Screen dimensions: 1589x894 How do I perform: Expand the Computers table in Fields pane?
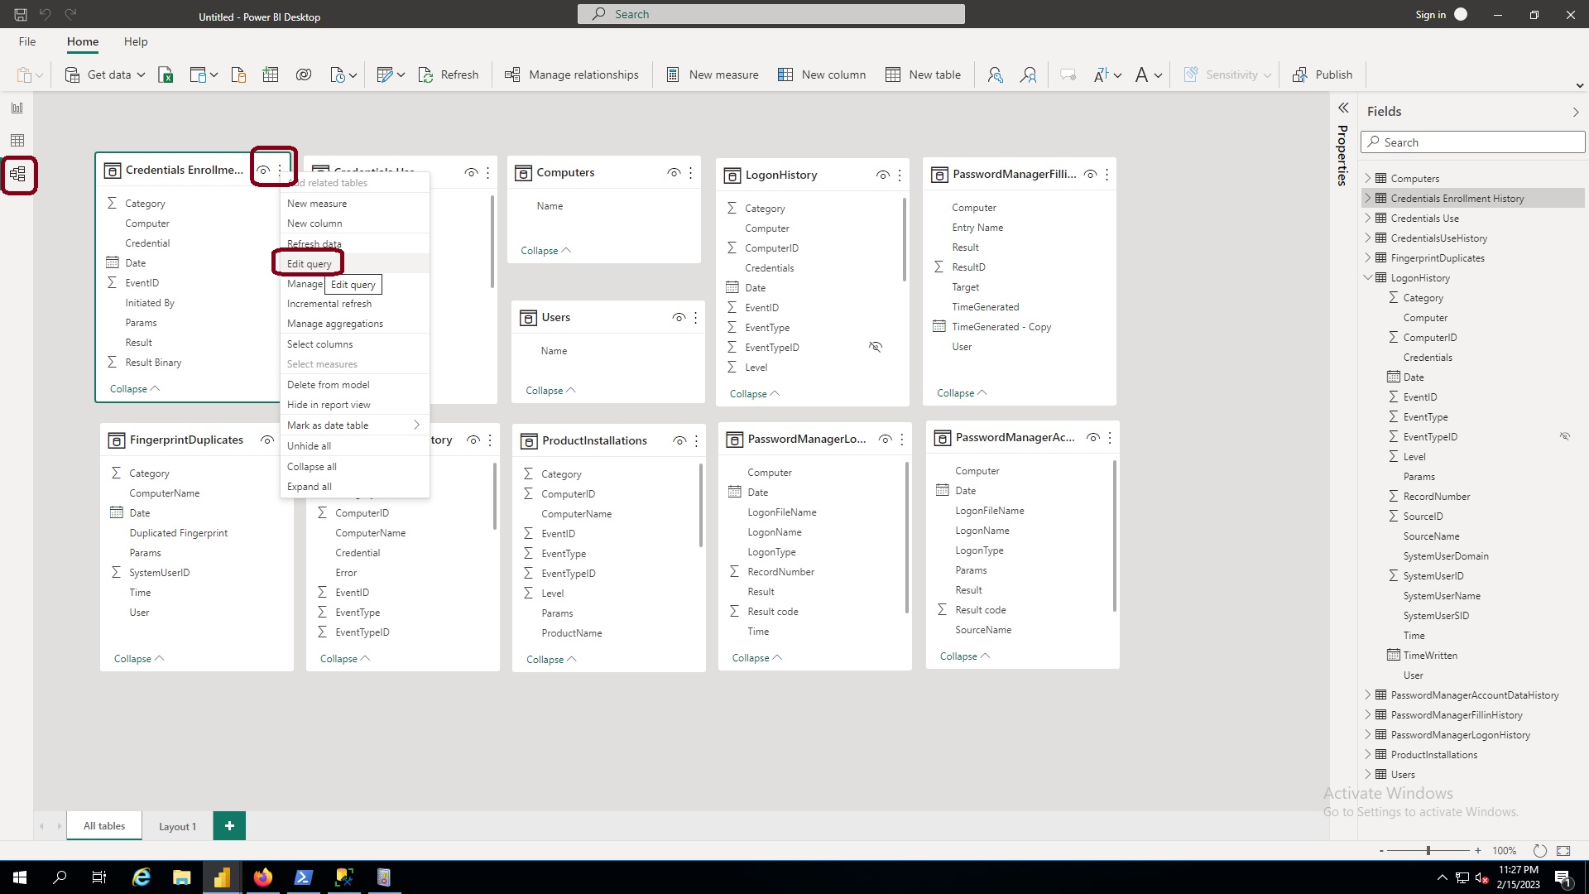(1367, 178)
